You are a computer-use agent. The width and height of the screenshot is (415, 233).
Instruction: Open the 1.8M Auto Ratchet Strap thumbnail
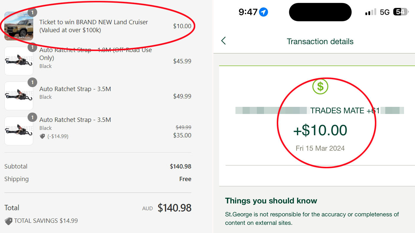tap(18, 61)
